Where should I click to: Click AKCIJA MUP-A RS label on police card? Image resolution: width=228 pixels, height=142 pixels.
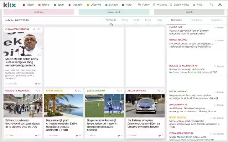click(137, 91)
